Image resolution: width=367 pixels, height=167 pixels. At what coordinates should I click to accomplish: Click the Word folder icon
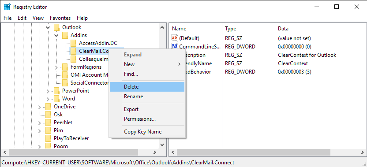pos(56,99)
